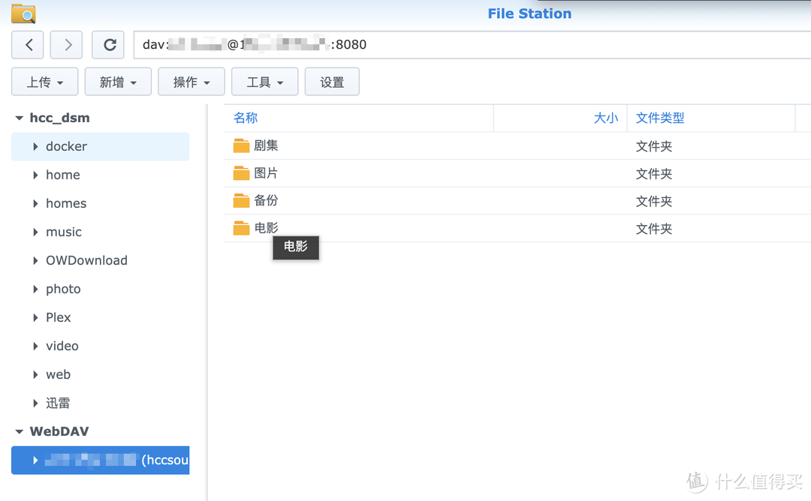811x501 pixels.
Task: Collapse the hcc_dsm tree node
Action: (x=19, y=118)
